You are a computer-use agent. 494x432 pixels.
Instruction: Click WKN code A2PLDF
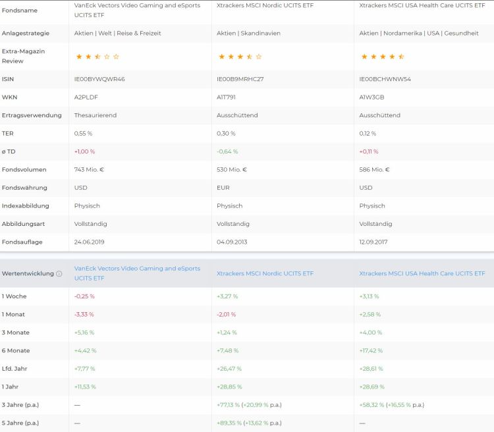click(x=86, y=97)
